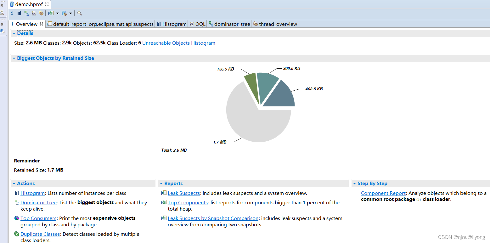The width and height of the screenshot is (490, 243).
Task: Open dominator tree toolbar icon
Action: click(x=26, y=13)
